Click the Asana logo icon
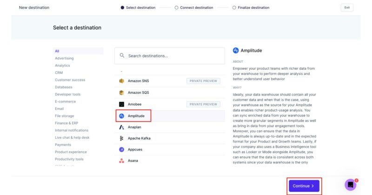Screen dimensions: 372x195 (x=121, y=161)
